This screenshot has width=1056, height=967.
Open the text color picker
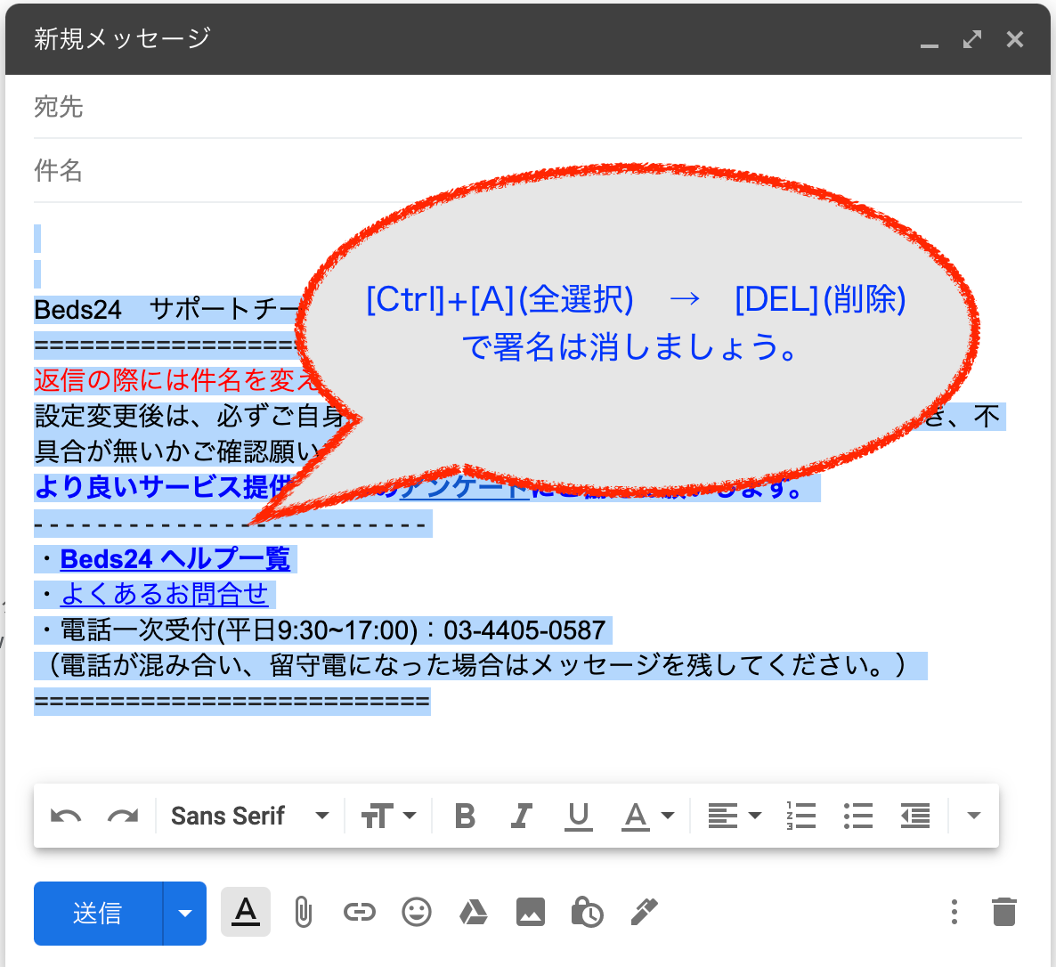pos(647,817)
